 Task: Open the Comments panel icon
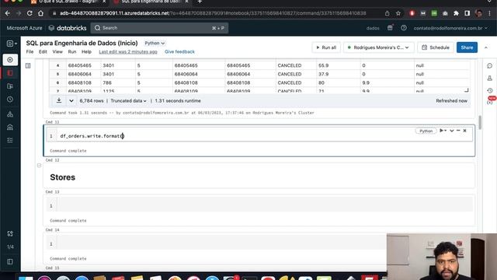tap(490, 65)
